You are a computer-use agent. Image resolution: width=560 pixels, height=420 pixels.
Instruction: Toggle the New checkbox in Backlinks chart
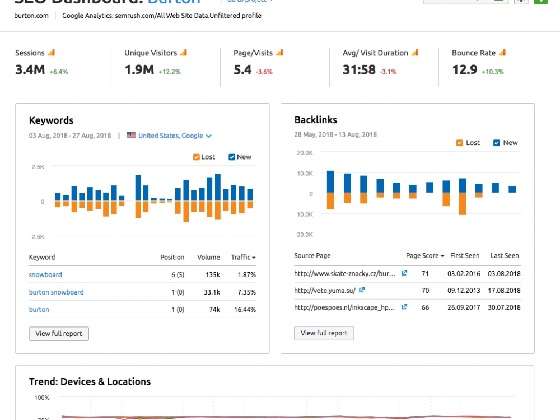click(497, 143)
